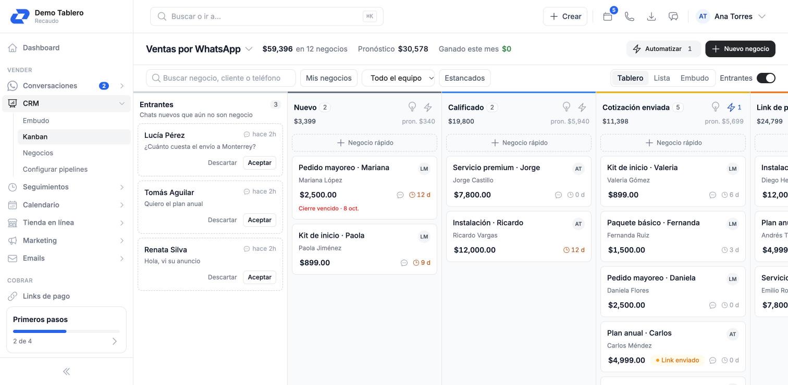Click the download icon in top bar
This screenshot has height=385, width=788.
651,16
